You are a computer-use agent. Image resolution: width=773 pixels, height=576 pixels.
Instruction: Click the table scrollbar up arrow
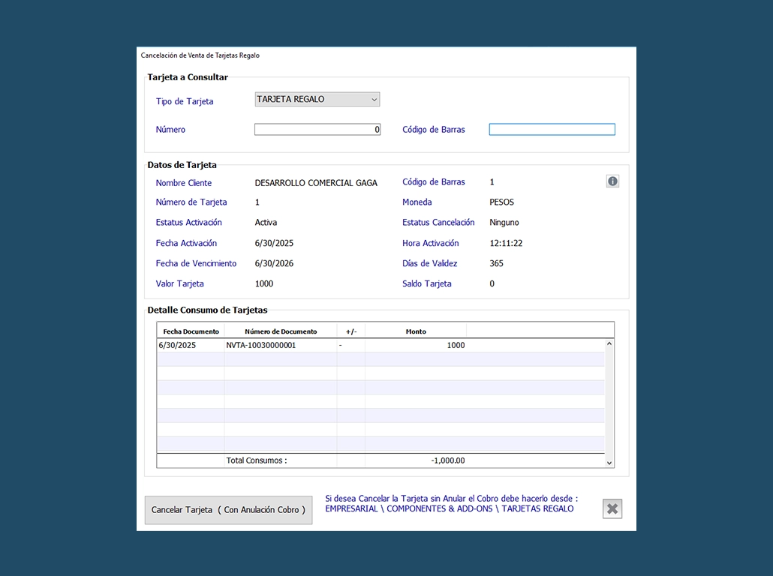coord(609,344)
